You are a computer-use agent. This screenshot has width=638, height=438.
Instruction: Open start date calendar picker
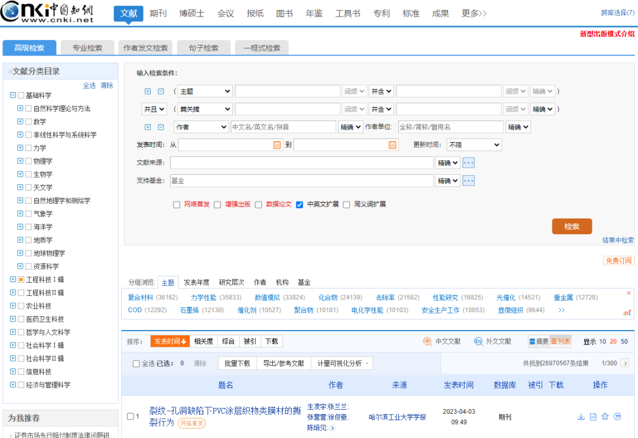277,145
